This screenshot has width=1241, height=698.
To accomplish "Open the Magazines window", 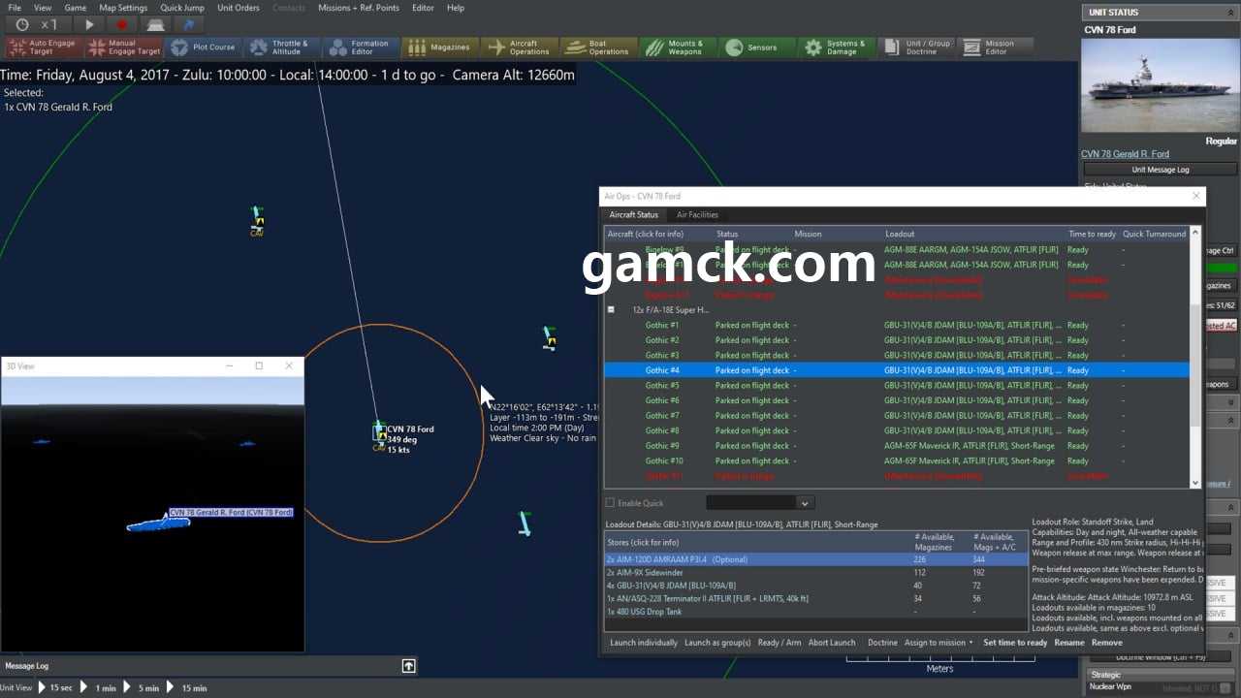I will [x=441, y=47].
